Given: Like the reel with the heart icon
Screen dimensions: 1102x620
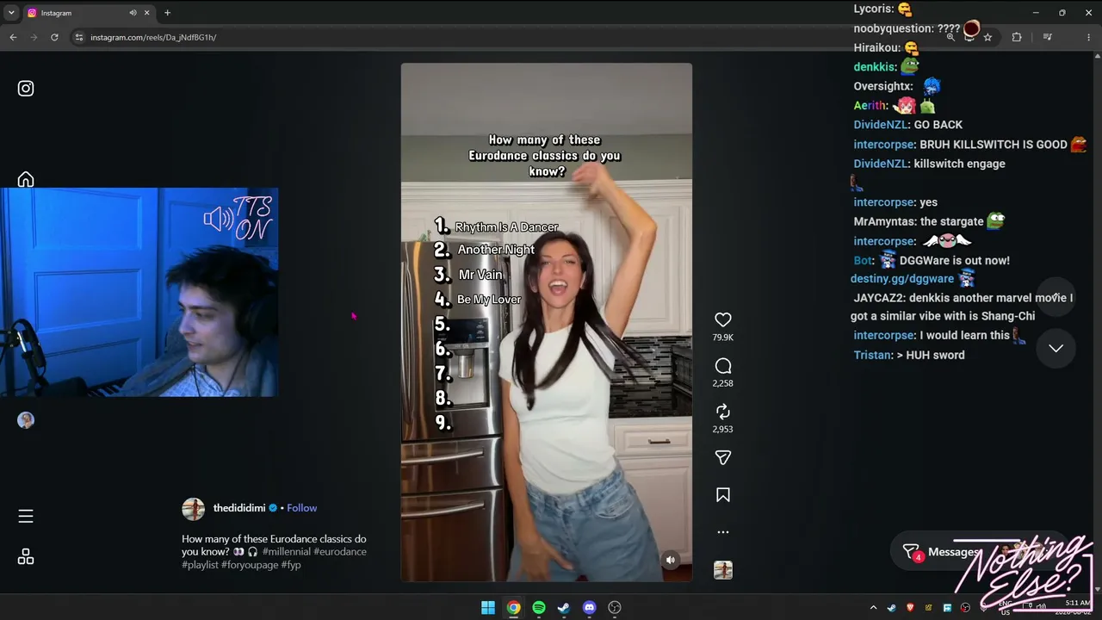Looking at the screenshot, I should [x=723, y=319].
